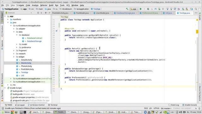202x114 pixels.
Task: Click the Collapse All icon in Project panel
Action: (41, 13)
